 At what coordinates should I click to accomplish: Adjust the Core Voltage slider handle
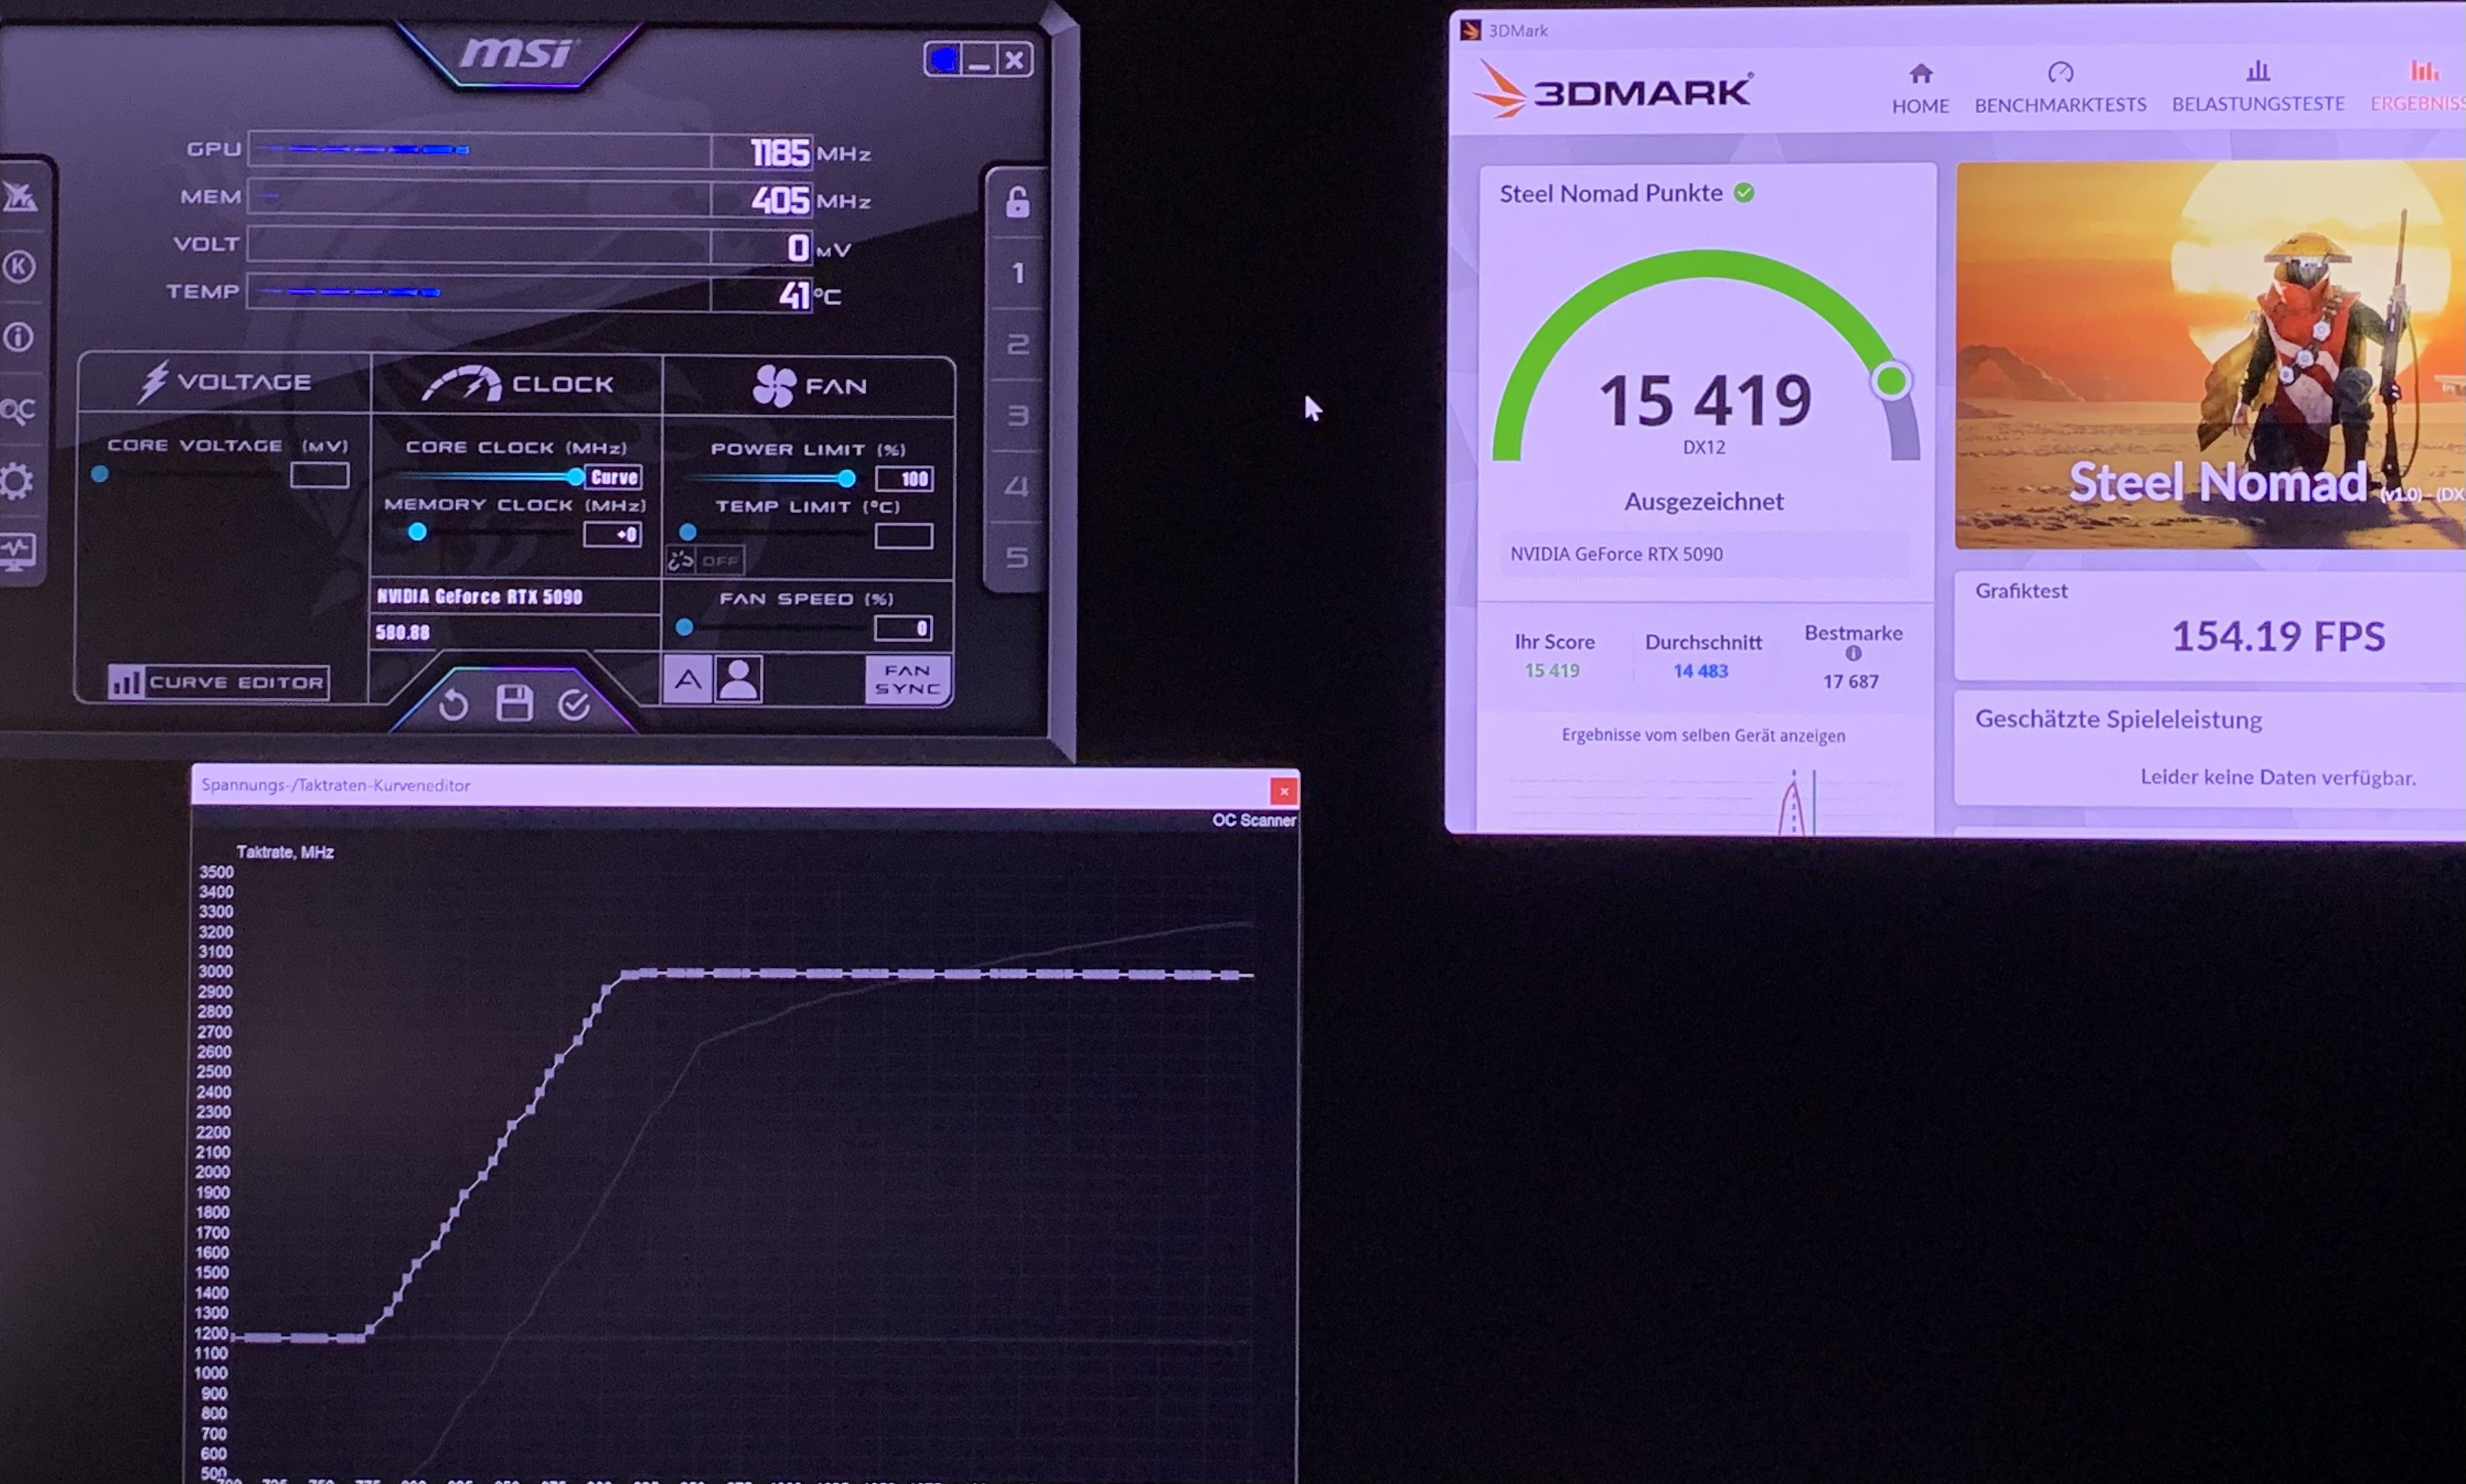click(100, 474)
